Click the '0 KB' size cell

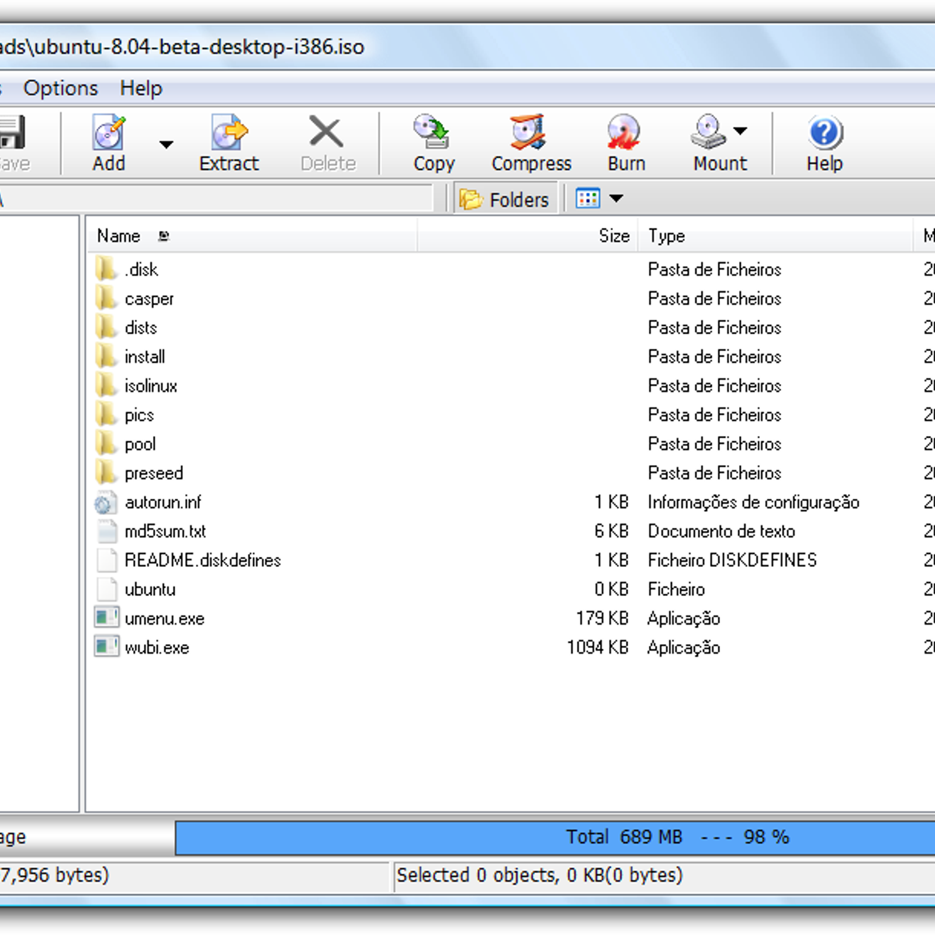(611, 589)
